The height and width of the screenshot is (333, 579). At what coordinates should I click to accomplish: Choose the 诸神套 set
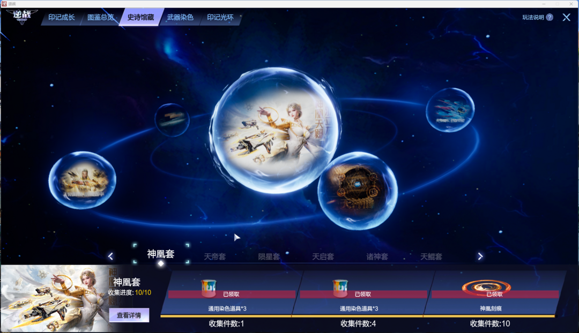click(377, 256)
